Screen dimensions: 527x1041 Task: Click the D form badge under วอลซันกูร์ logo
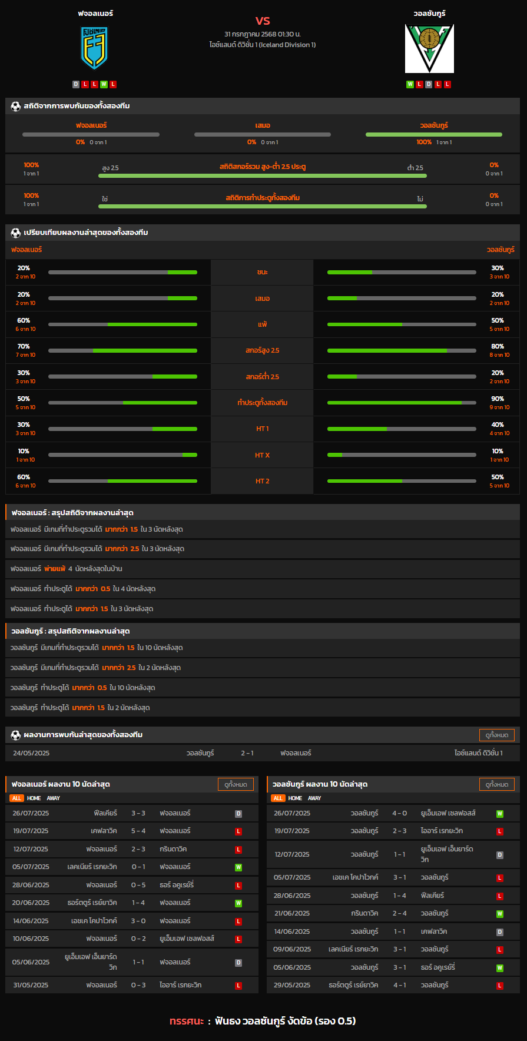429,84
